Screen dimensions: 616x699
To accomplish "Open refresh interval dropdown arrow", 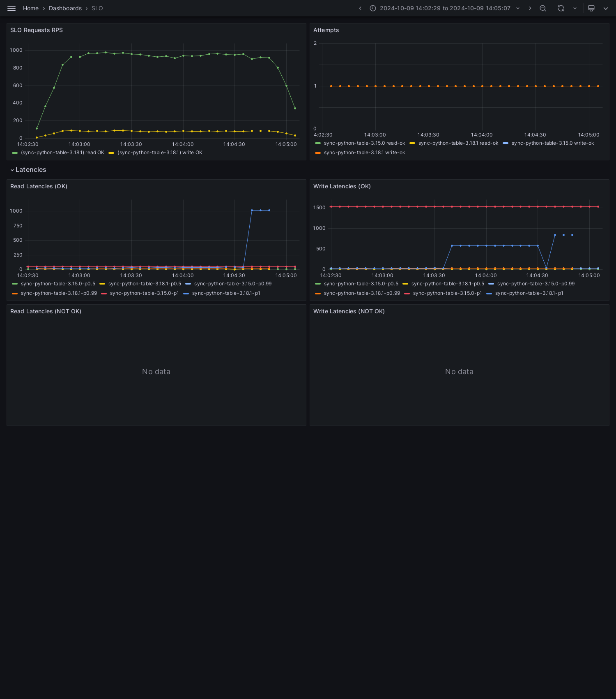I will [575, 8].
